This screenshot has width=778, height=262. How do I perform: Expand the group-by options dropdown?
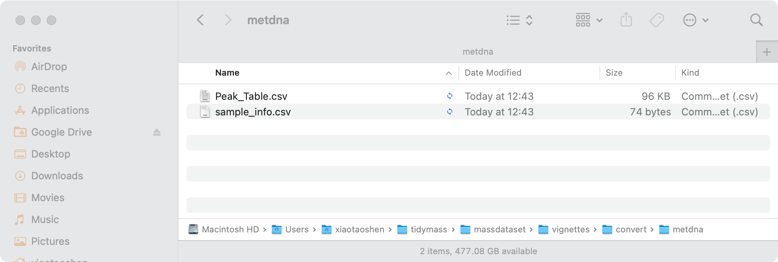(589, 20)
